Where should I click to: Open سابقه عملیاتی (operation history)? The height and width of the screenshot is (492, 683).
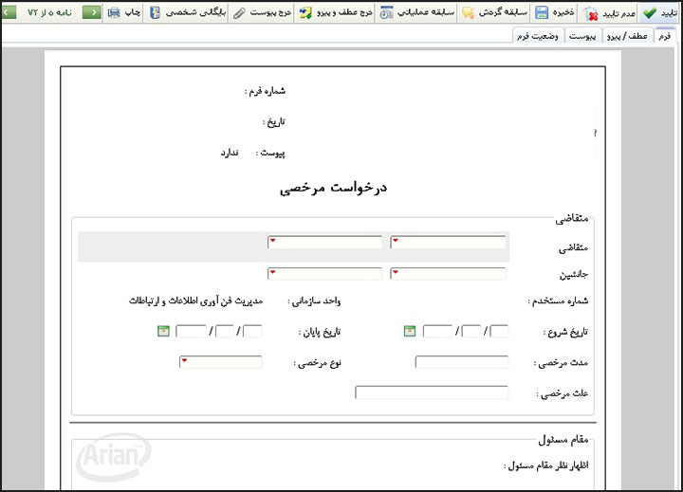pos(416,12)
